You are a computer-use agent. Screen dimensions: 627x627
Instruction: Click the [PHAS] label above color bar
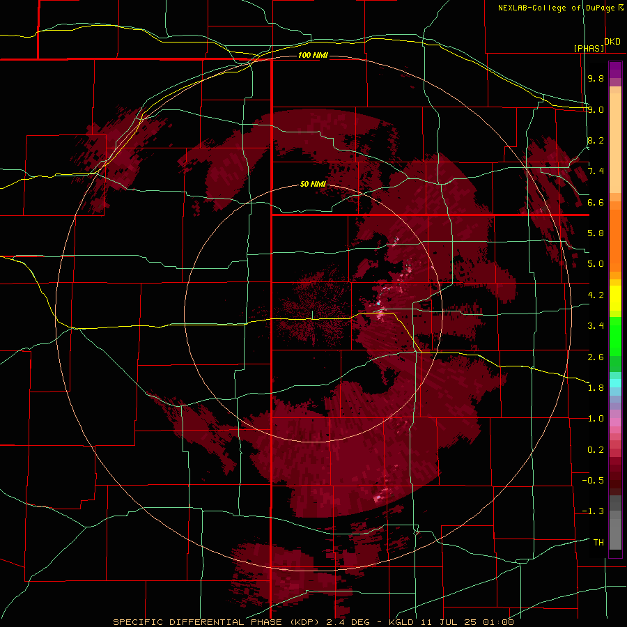click(589, 48)
